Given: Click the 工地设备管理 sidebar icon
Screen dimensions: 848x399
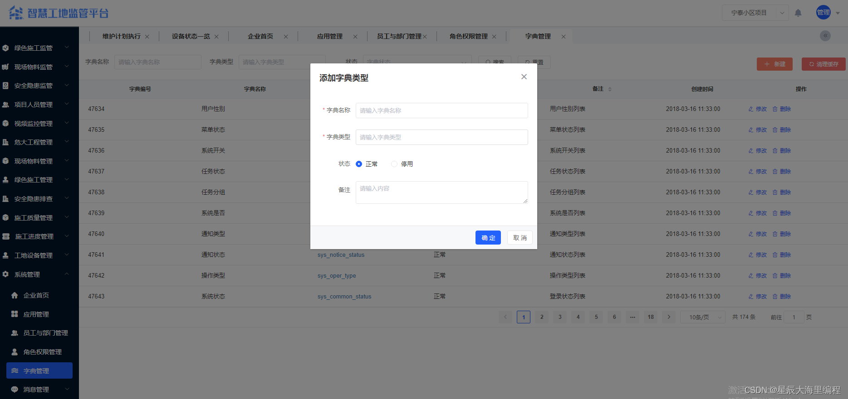Looking at the screenshot, I should pos(5,255).
